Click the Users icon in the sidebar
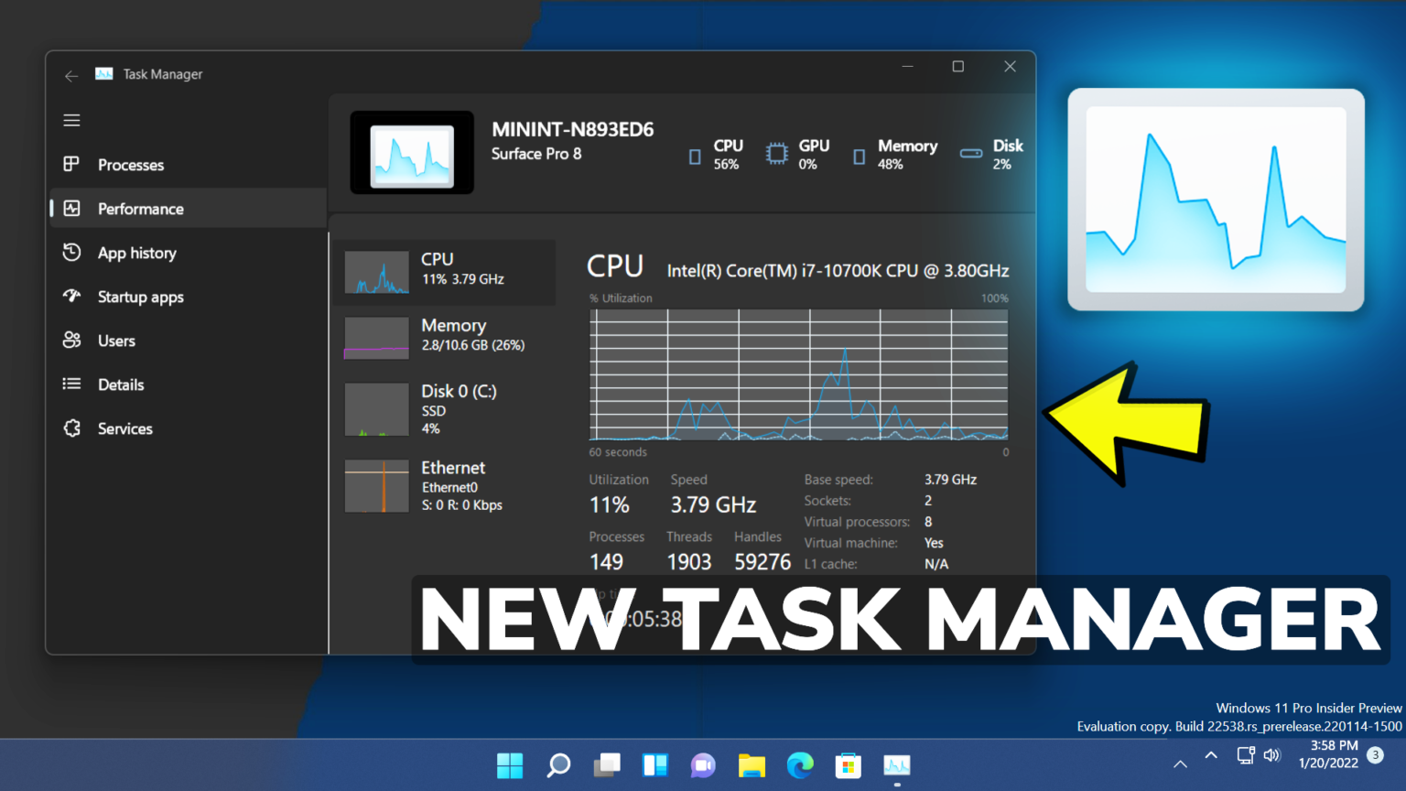The height and width of the screenshot is (791, 1406). click(x=72, y=340)
